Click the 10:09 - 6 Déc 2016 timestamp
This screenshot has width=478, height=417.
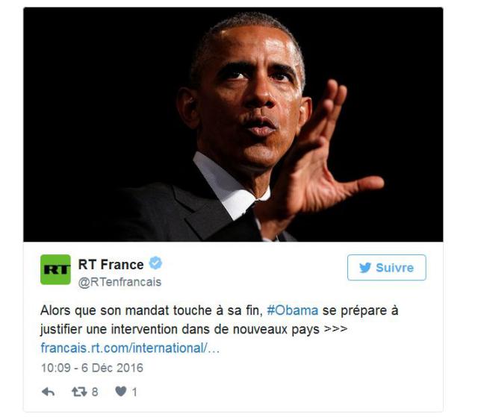click(92, 368)
